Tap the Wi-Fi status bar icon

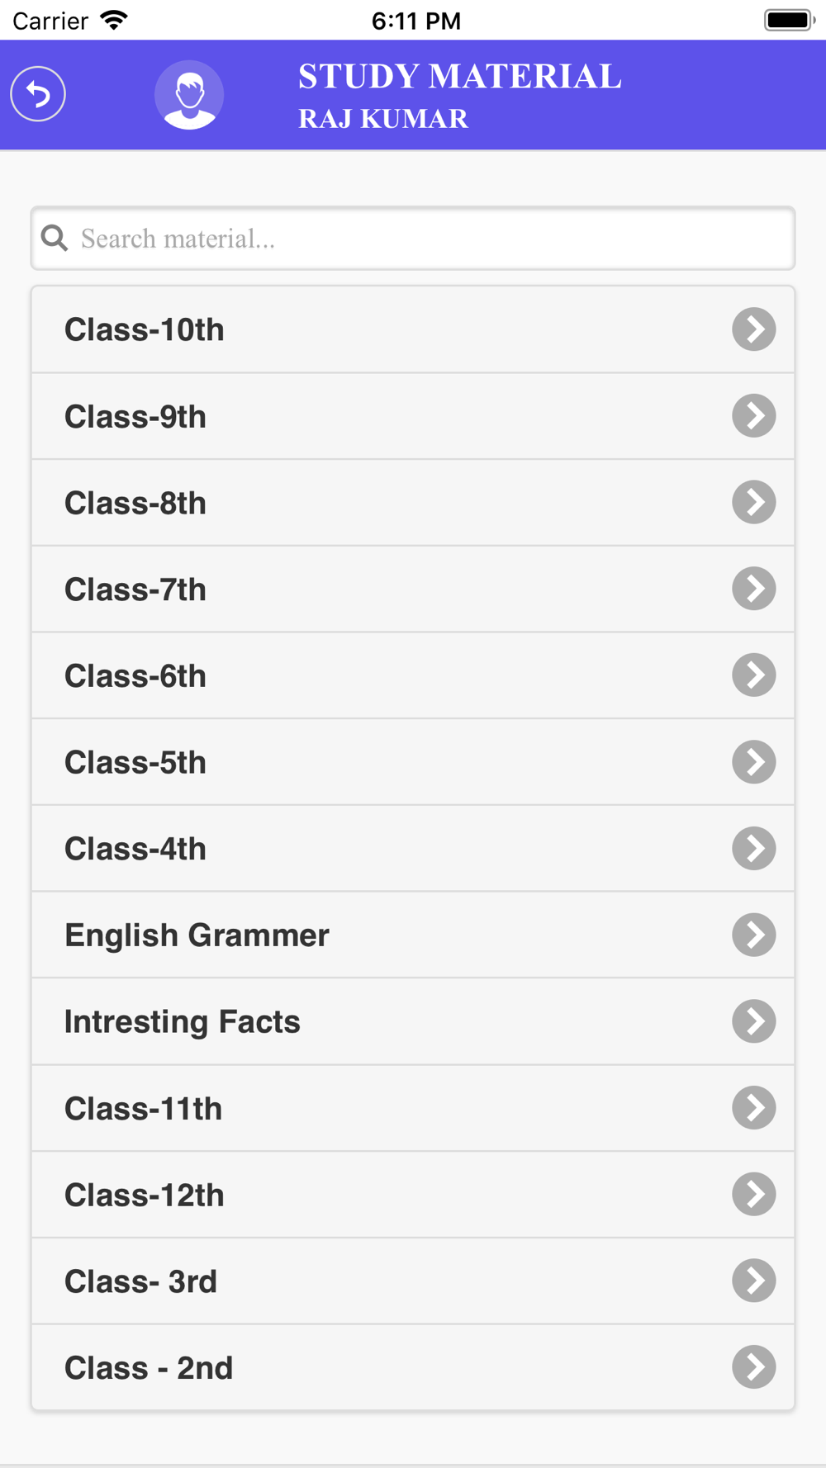coord(114,20)
